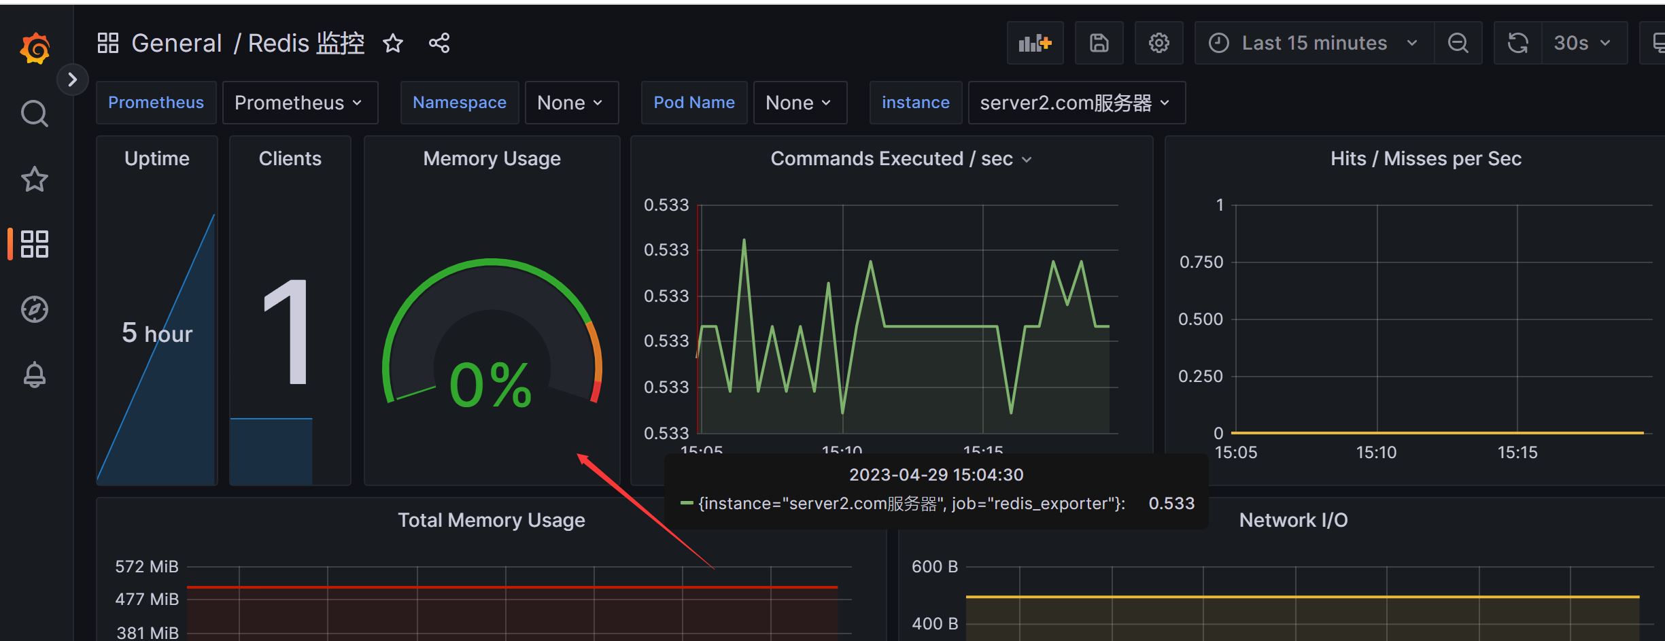
Task: Open the search icon in the sidebar
Action: pyautogui.click(x=35, y=114)
